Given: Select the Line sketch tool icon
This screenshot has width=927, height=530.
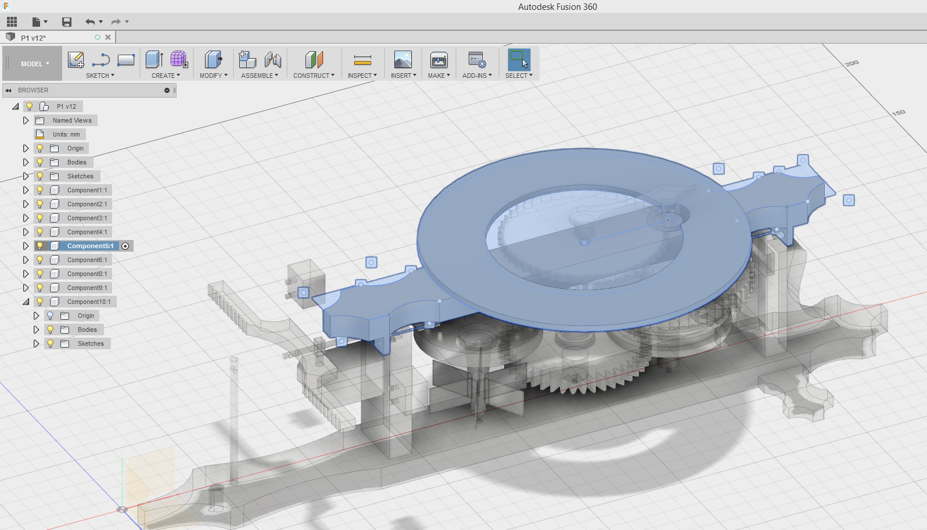Looking at the screenshot, I should point(101,60).
